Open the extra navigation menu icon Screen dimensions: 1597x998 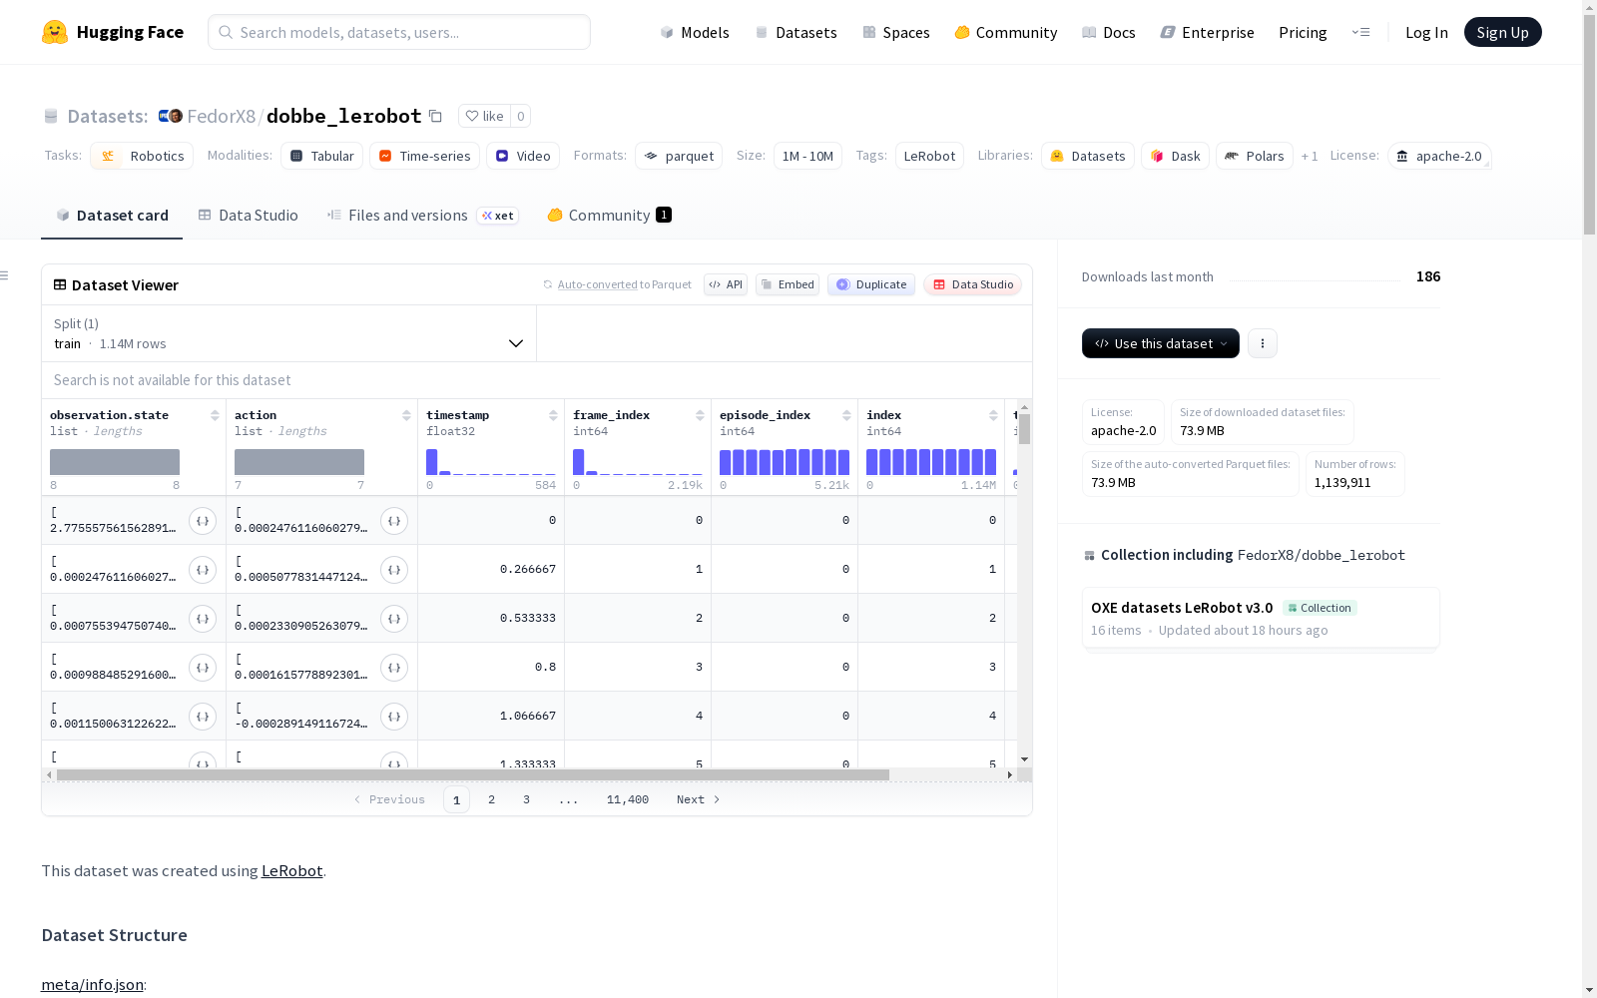[1360, 32]
